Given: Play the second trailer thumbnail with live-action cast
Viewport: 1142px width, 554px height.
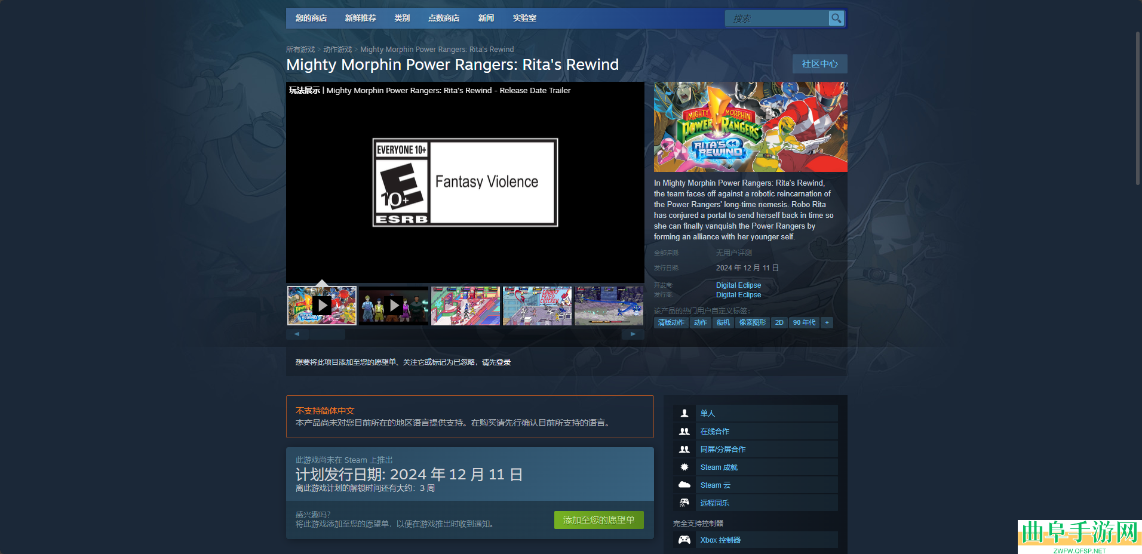Looking at the screenshot, I should 394,306.
